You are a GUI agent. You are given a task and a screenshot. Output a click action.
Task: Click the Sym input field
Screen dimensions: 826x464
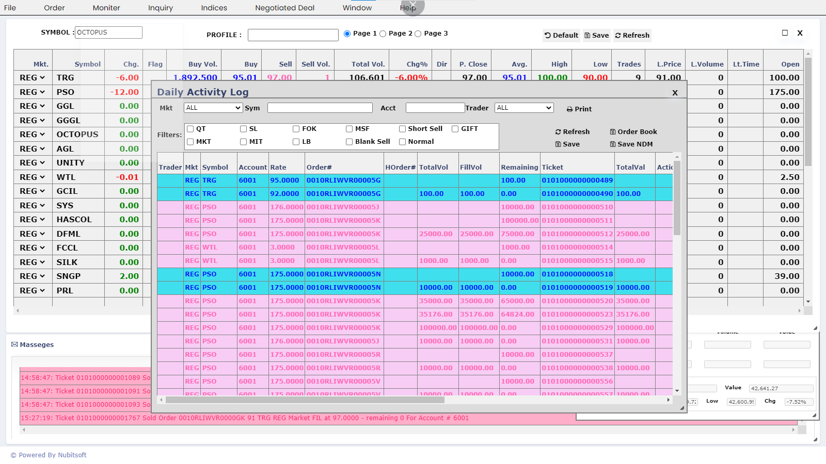click(320, 108)
